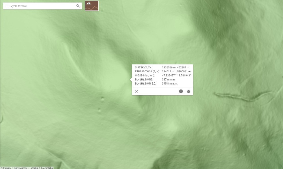Select the Nitriansky breadcrumb link
The image size is (283, 169).
click(6, 168)
